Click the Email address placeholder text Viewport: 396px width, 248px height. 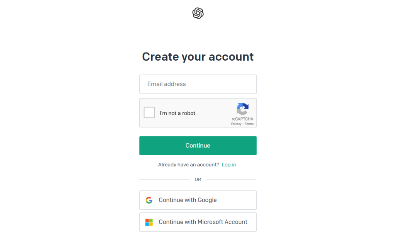pos(166,84)
